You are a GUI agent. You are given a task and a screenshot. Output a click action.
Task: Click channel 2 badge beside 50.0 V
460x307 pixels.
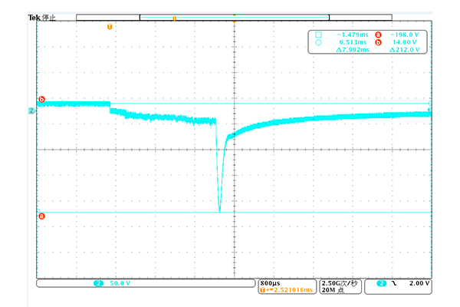pos(98,283)
